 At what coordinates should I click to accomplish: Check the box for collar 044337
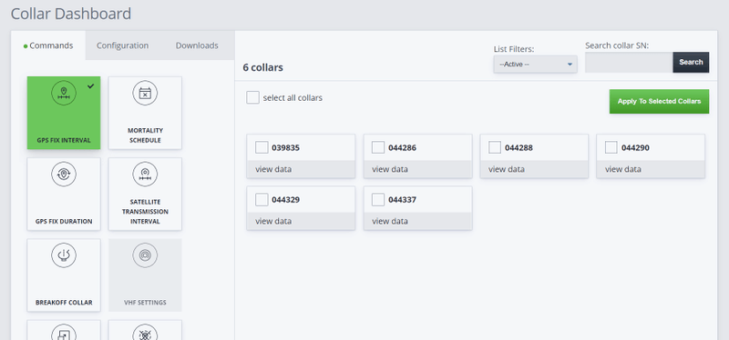click(378, 199)
